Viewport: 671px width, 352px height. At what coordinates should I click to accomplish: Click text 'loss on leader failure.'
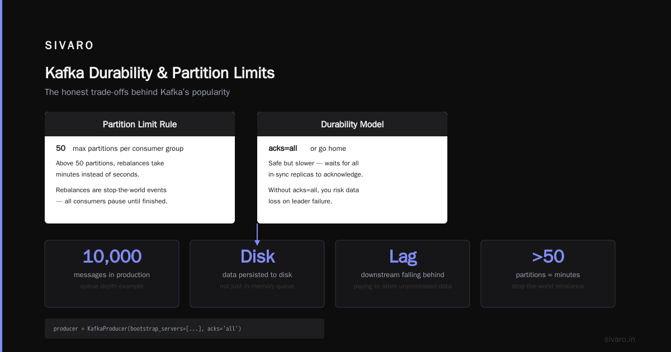click(300, 201)
